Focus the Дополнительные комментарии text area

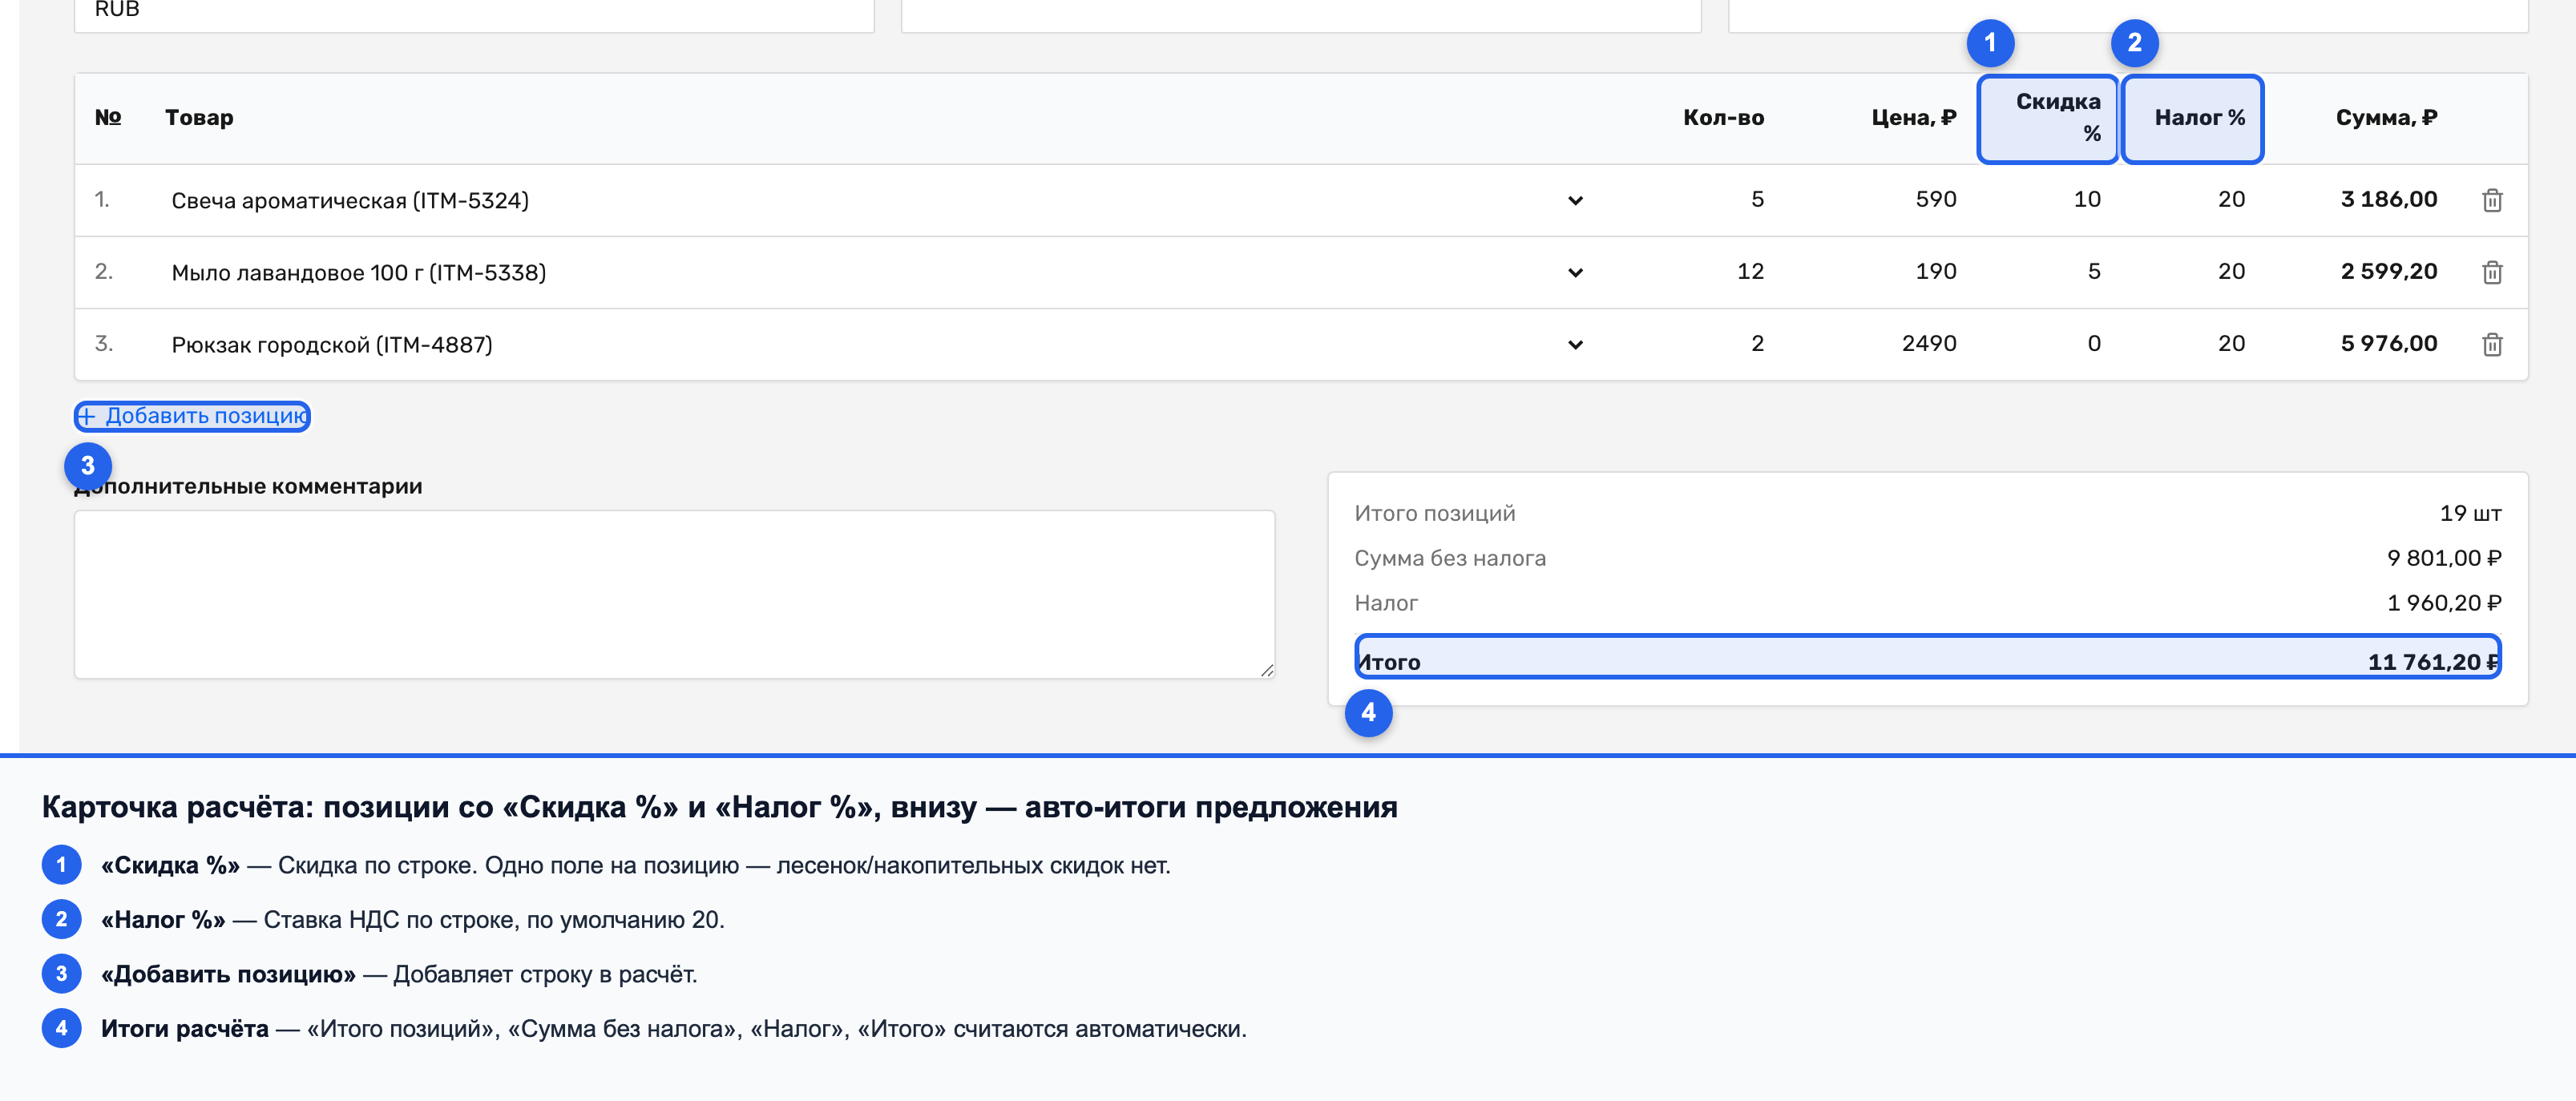pyautogui.click(x=674, y=595)
